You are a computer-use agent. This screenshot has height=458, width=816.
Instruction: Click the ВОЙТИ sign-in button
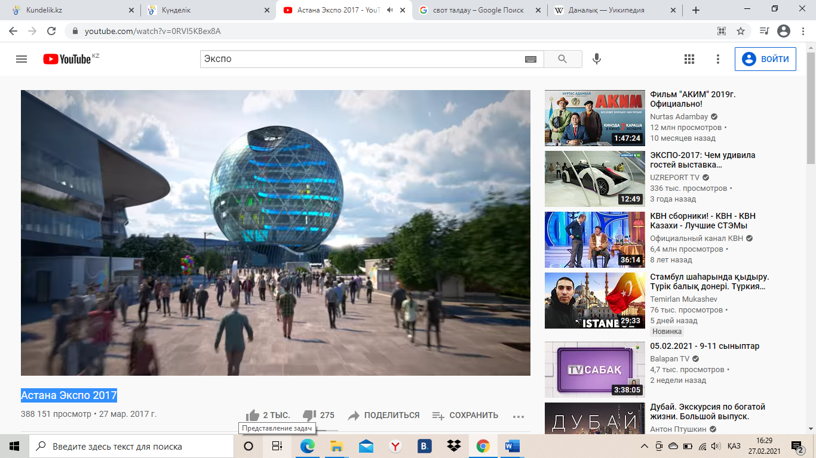(x=765, y=59)
